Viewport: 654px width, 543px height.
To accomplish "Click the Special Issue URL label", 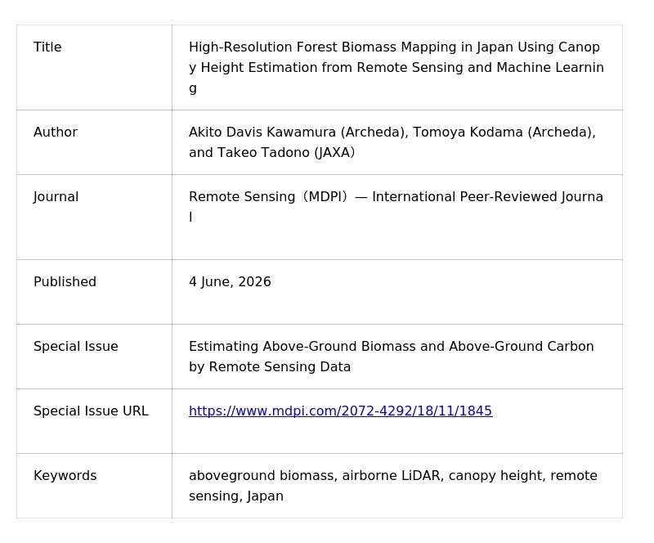I will [x=91, y=411].
